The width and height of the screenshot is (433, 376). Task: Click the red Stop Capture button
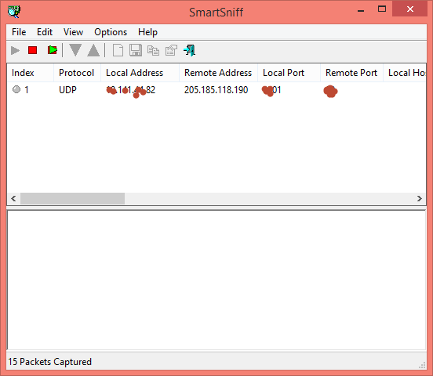[32, 50]
